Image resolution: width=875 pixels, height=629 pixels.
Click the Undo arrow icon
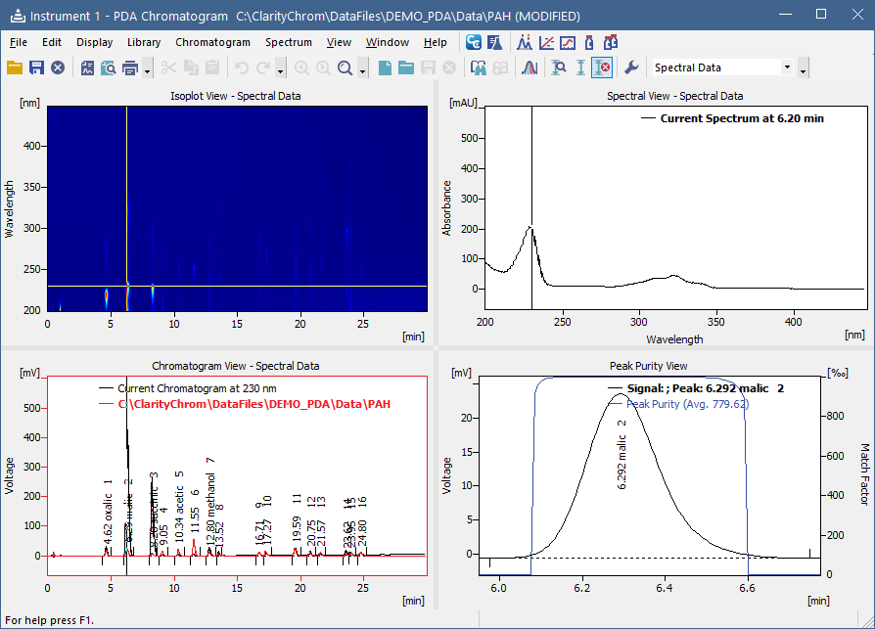(x=242, y=68)
